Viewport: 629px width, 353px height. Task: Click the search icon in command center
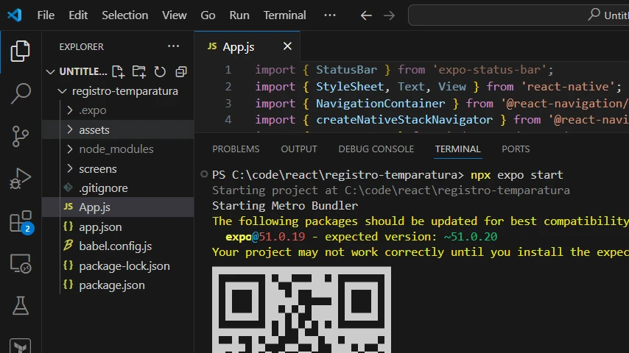tap(594, 15)
